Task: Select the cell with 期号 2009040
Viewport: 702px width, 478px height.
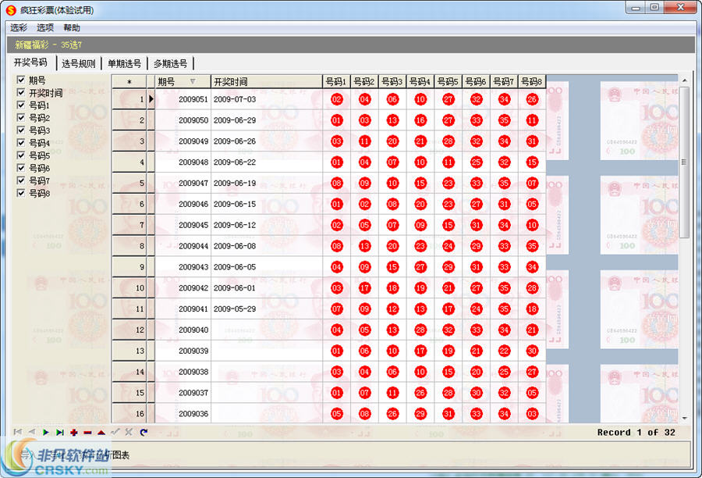Action: [x=183, y=330]
